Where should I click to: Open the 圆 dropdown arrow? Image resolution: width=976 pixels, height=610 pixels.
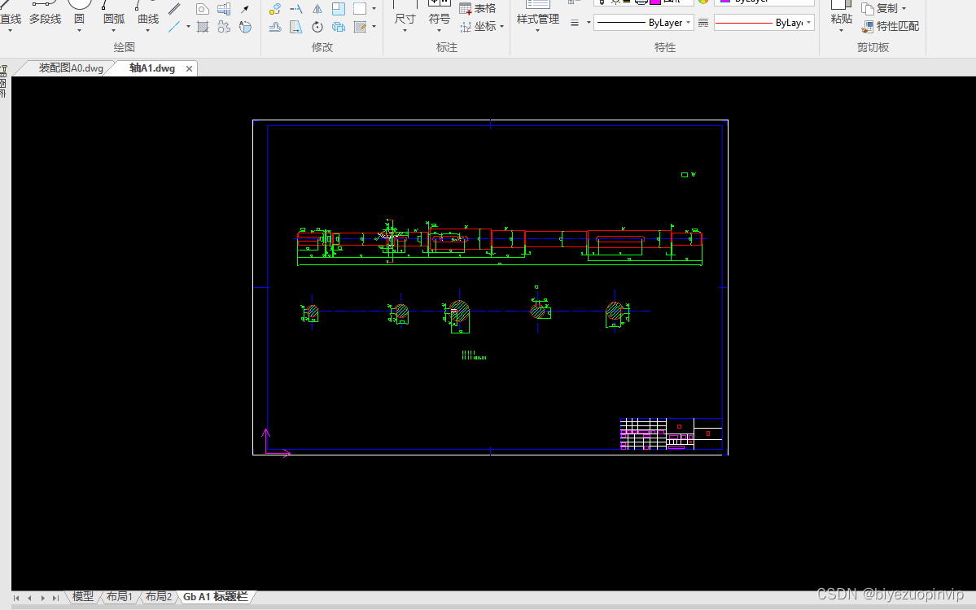pos(79,30)
